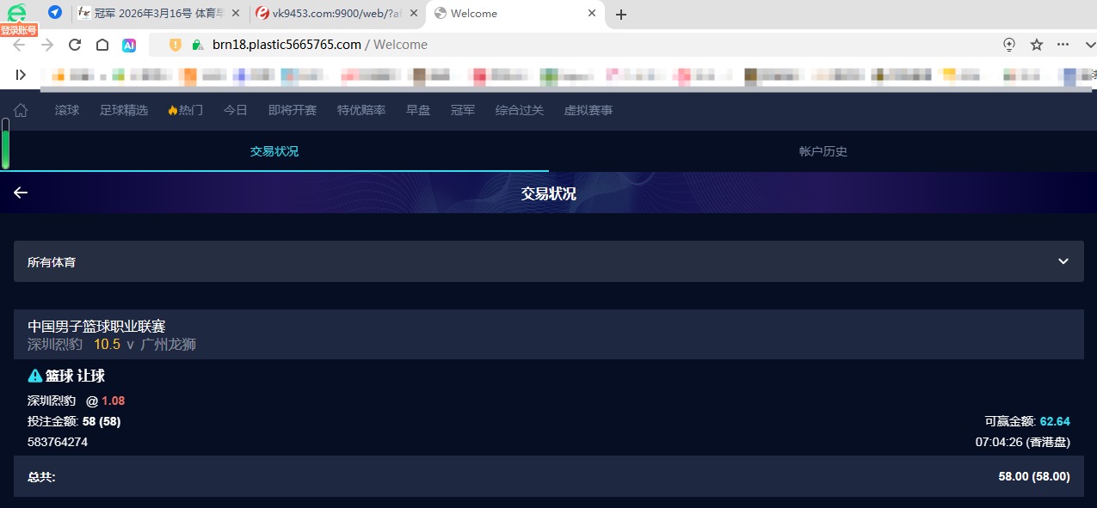Go back using the white arrow by 交易状况
The height and width of the screenshot is (508, 1097).
click(x=21, y=193)
